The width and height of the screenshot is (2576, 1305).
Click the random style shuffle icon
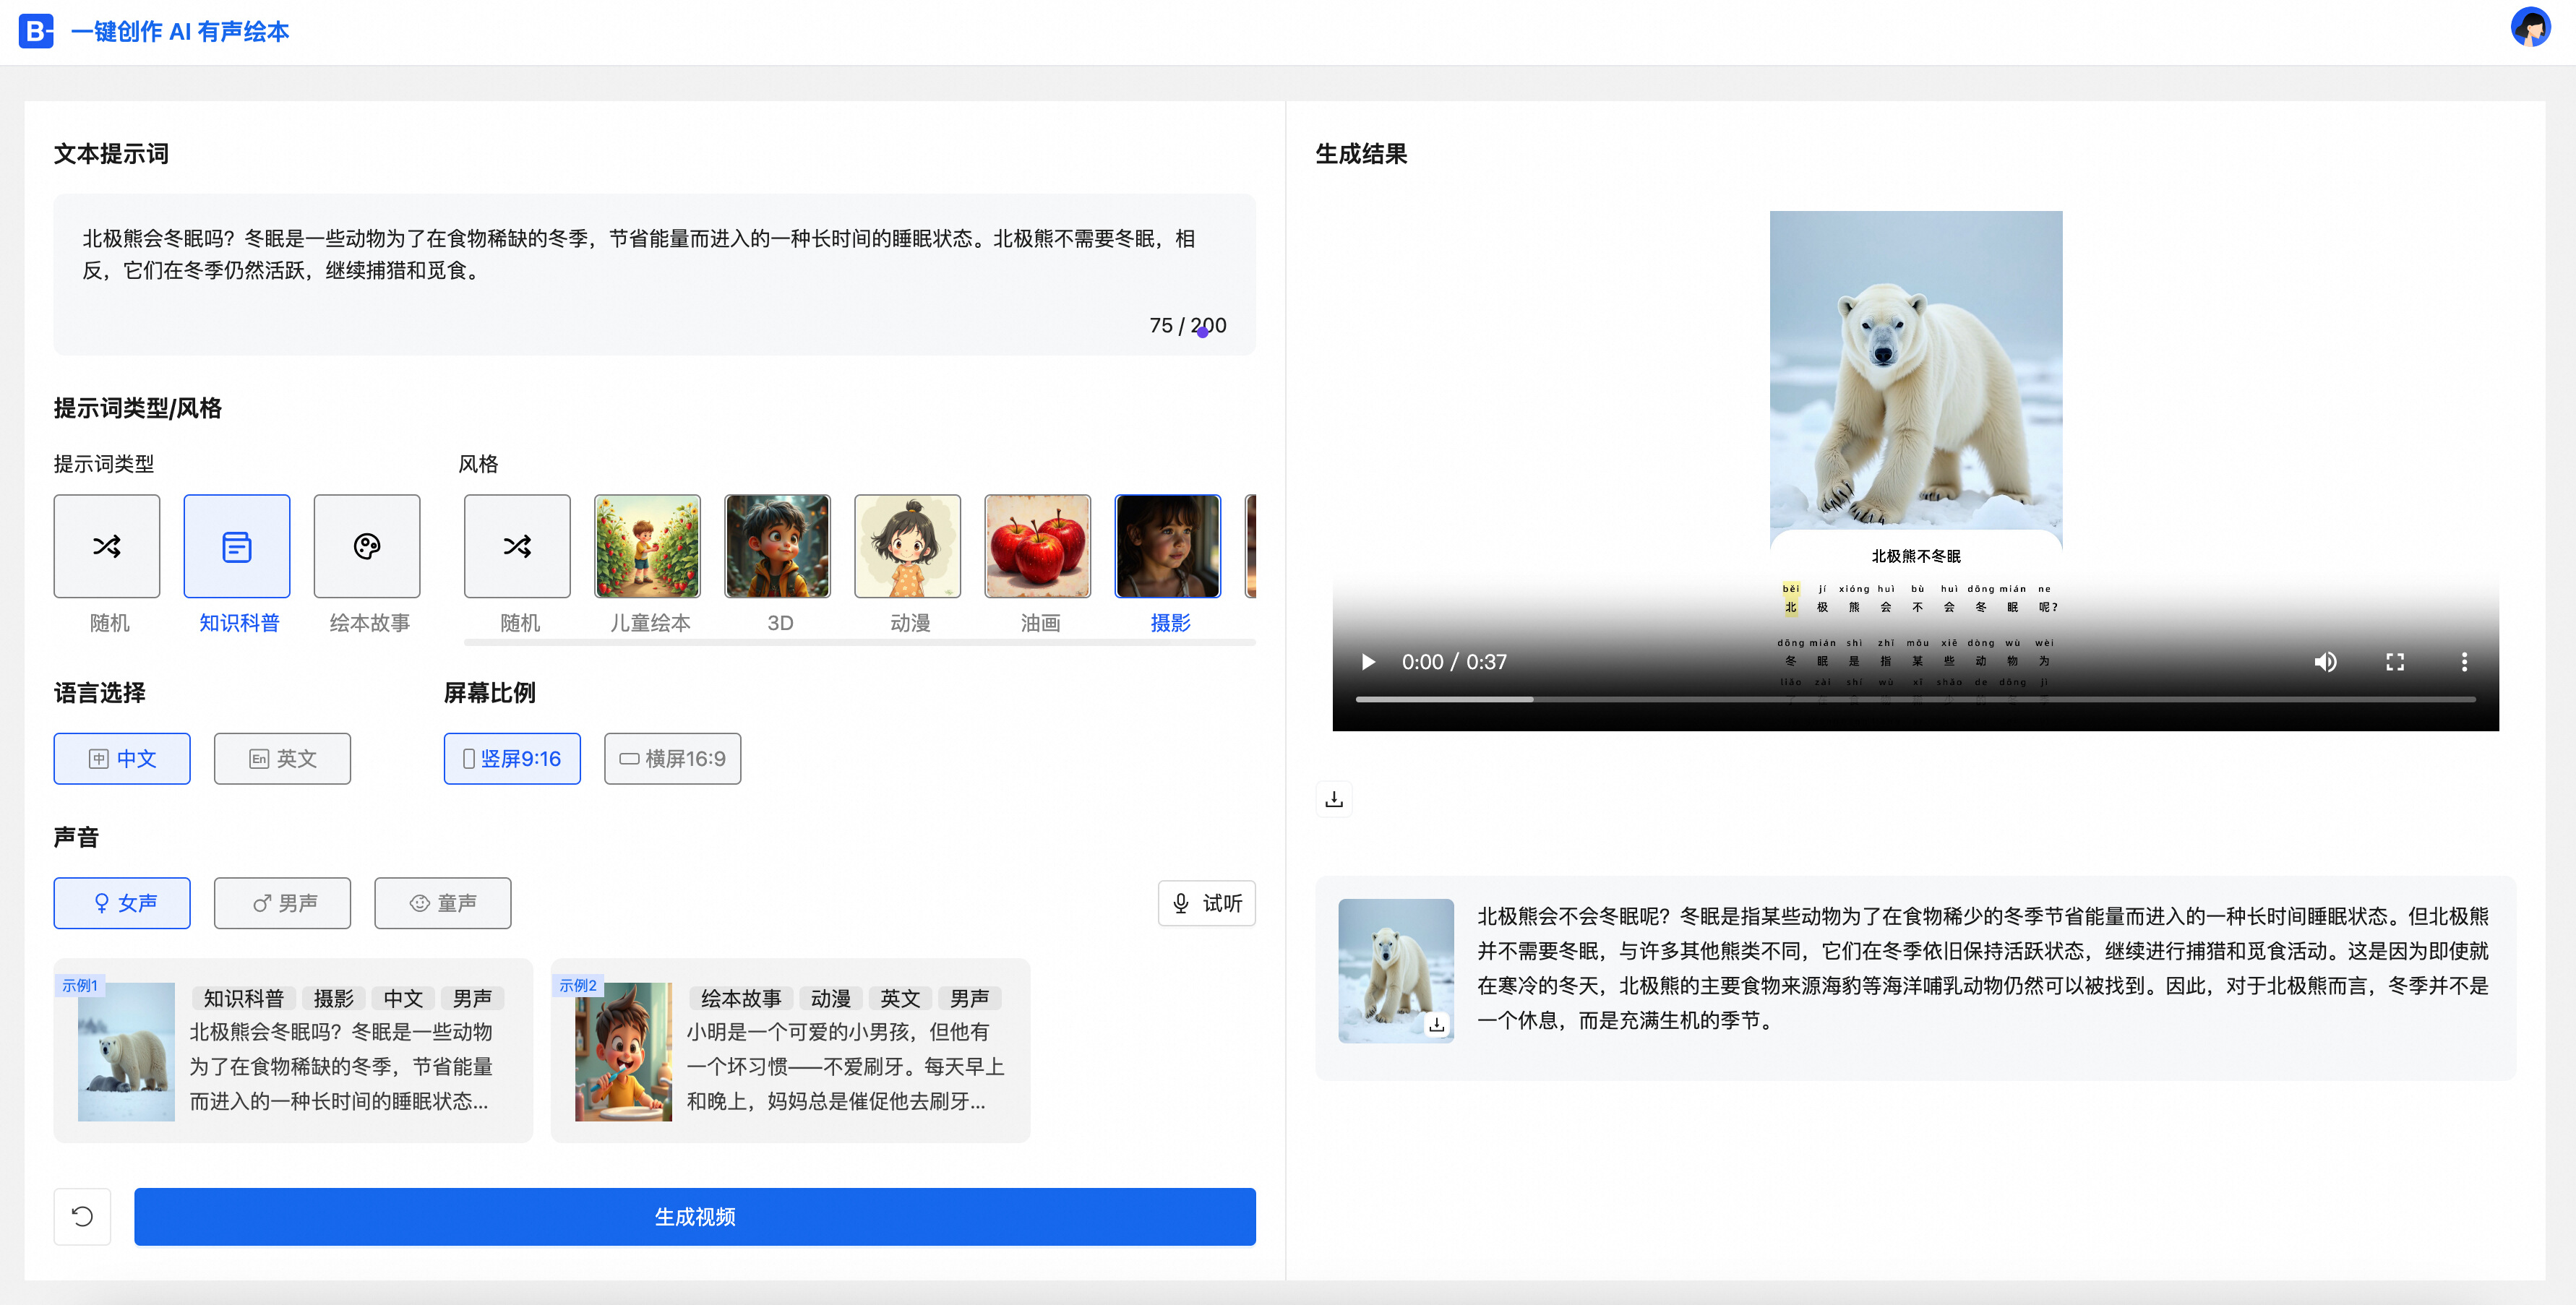pos(517,546)
